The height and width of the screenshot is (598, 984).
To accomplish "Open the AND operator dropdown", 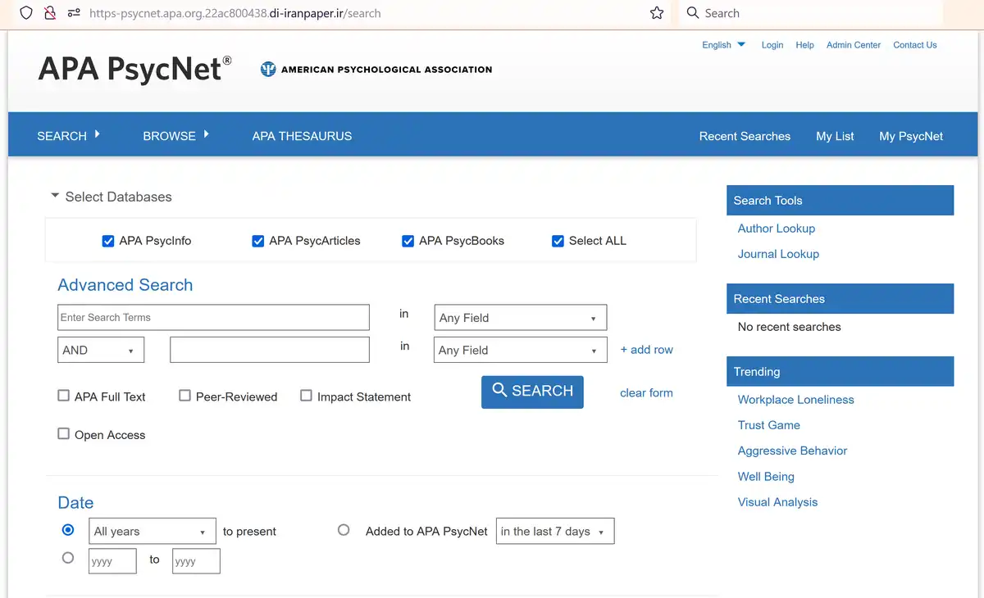I will (x=100, y=350).
